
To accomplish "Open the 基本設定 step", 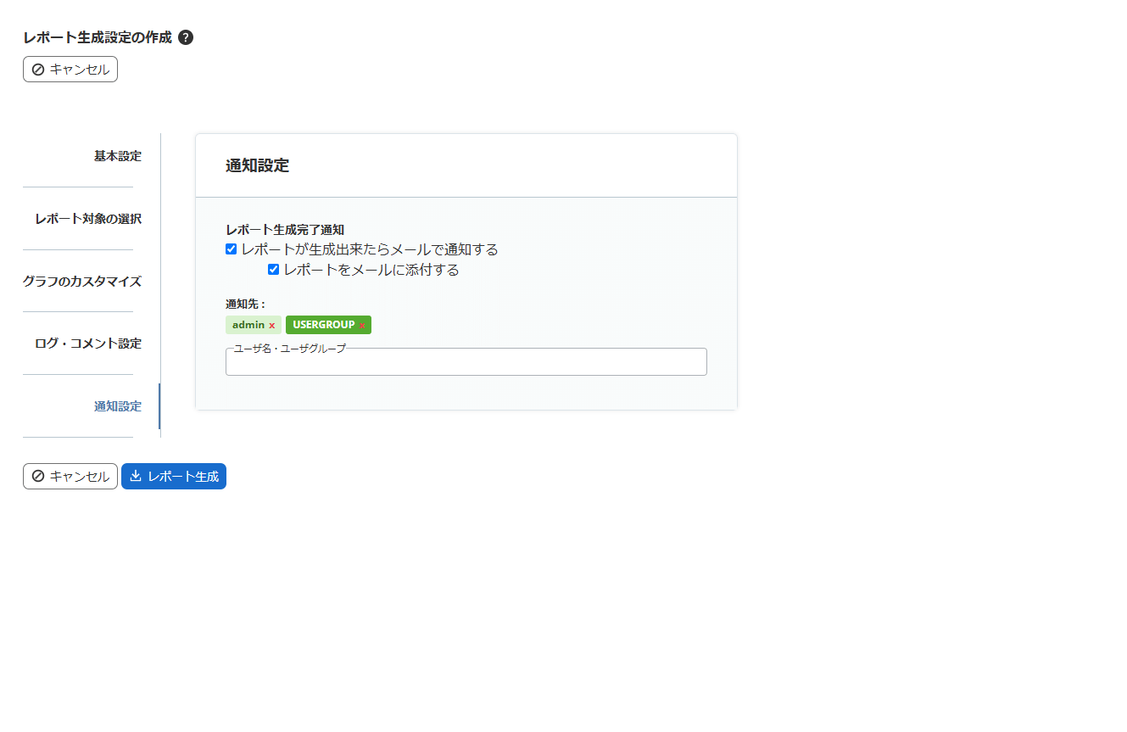I will tap(118, 156).
